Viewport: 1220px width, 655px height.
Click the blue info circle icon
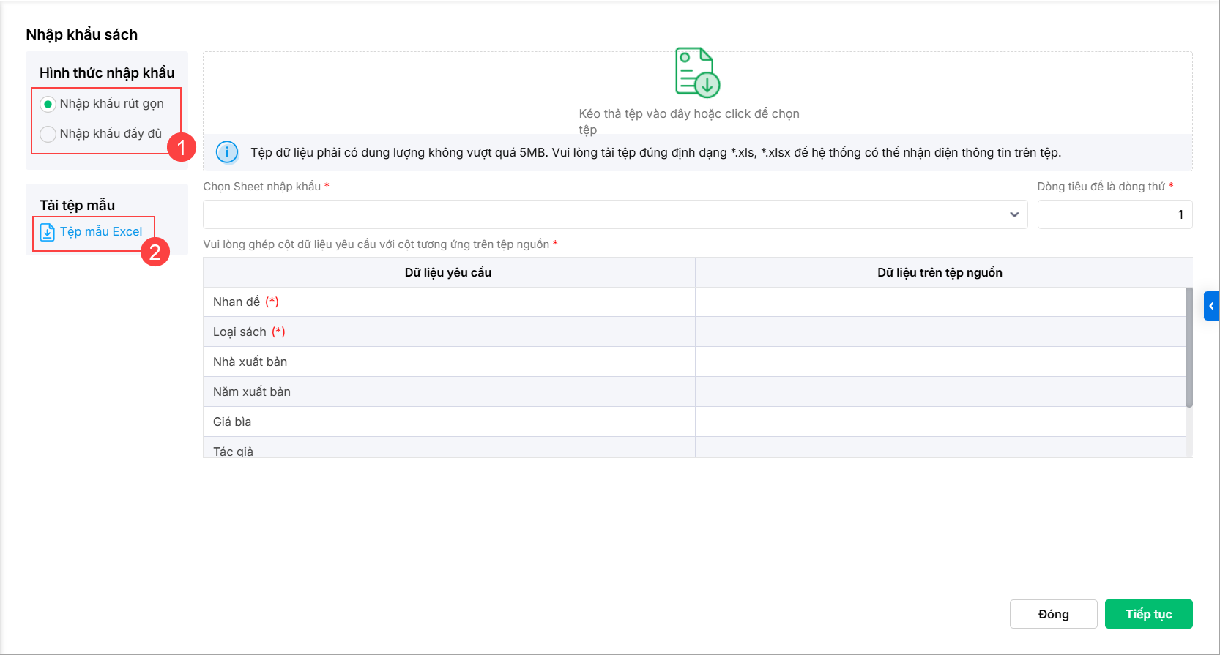(227, 152)
